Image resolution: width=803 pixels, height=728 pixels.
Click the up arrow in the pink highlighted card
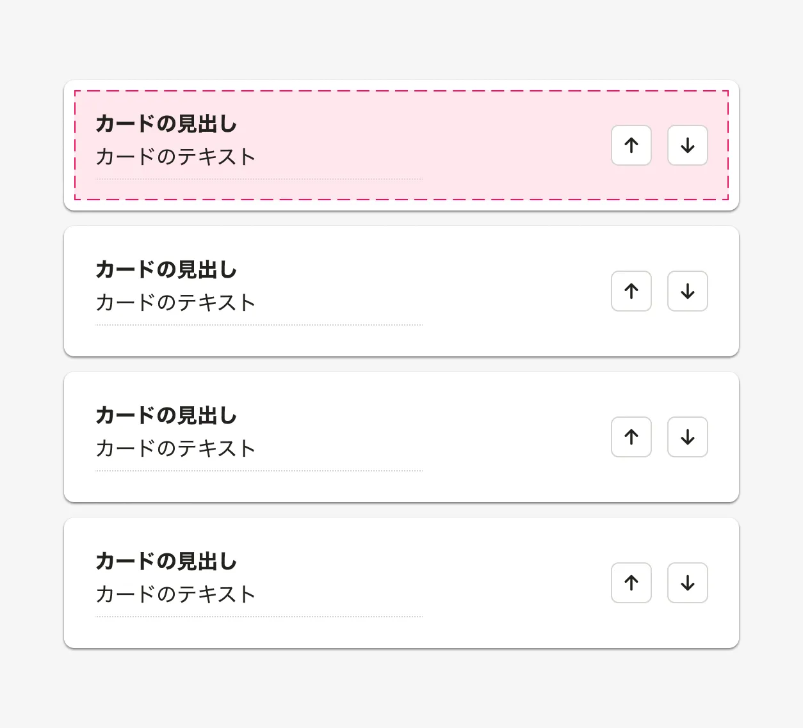[x=631, y=145]
